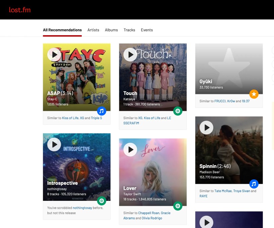Viewport: 274px width, 228px height.
Task: Open the 19:37 similar artist link
Action: 246,101
